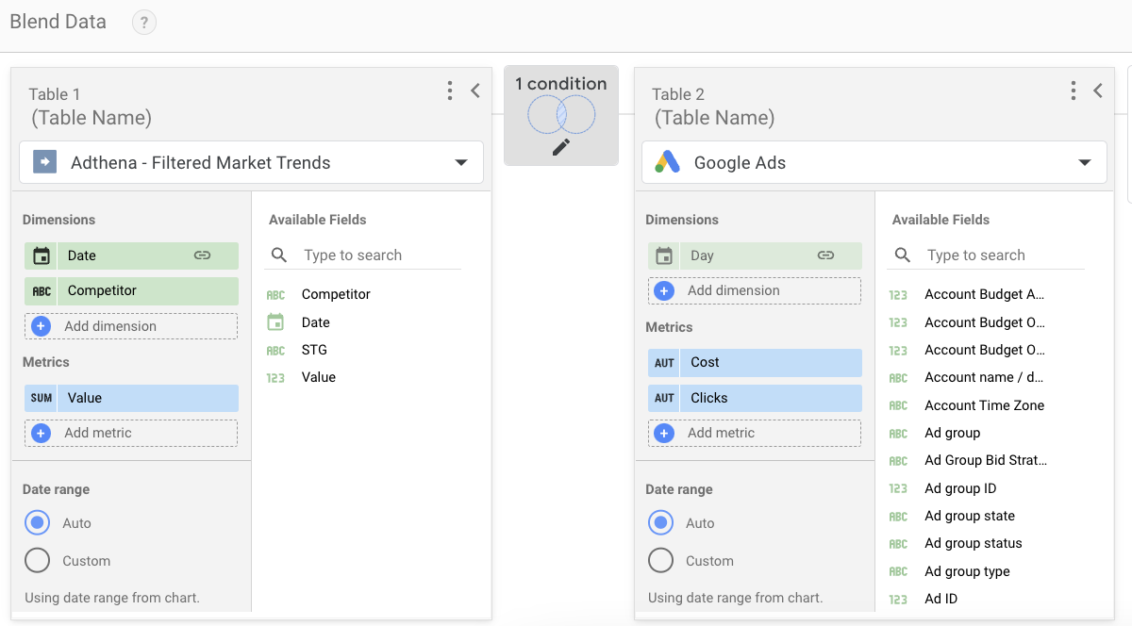Select Auto date range in Table 2
1132x626 pixels.
(661, 523)
